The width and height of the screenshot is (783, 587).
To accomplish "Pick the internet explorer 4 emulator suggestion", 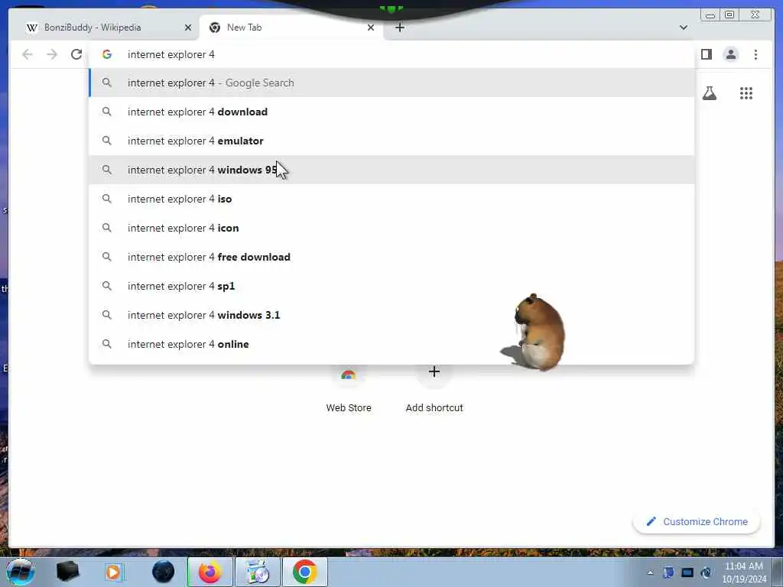I will point(391,141).
